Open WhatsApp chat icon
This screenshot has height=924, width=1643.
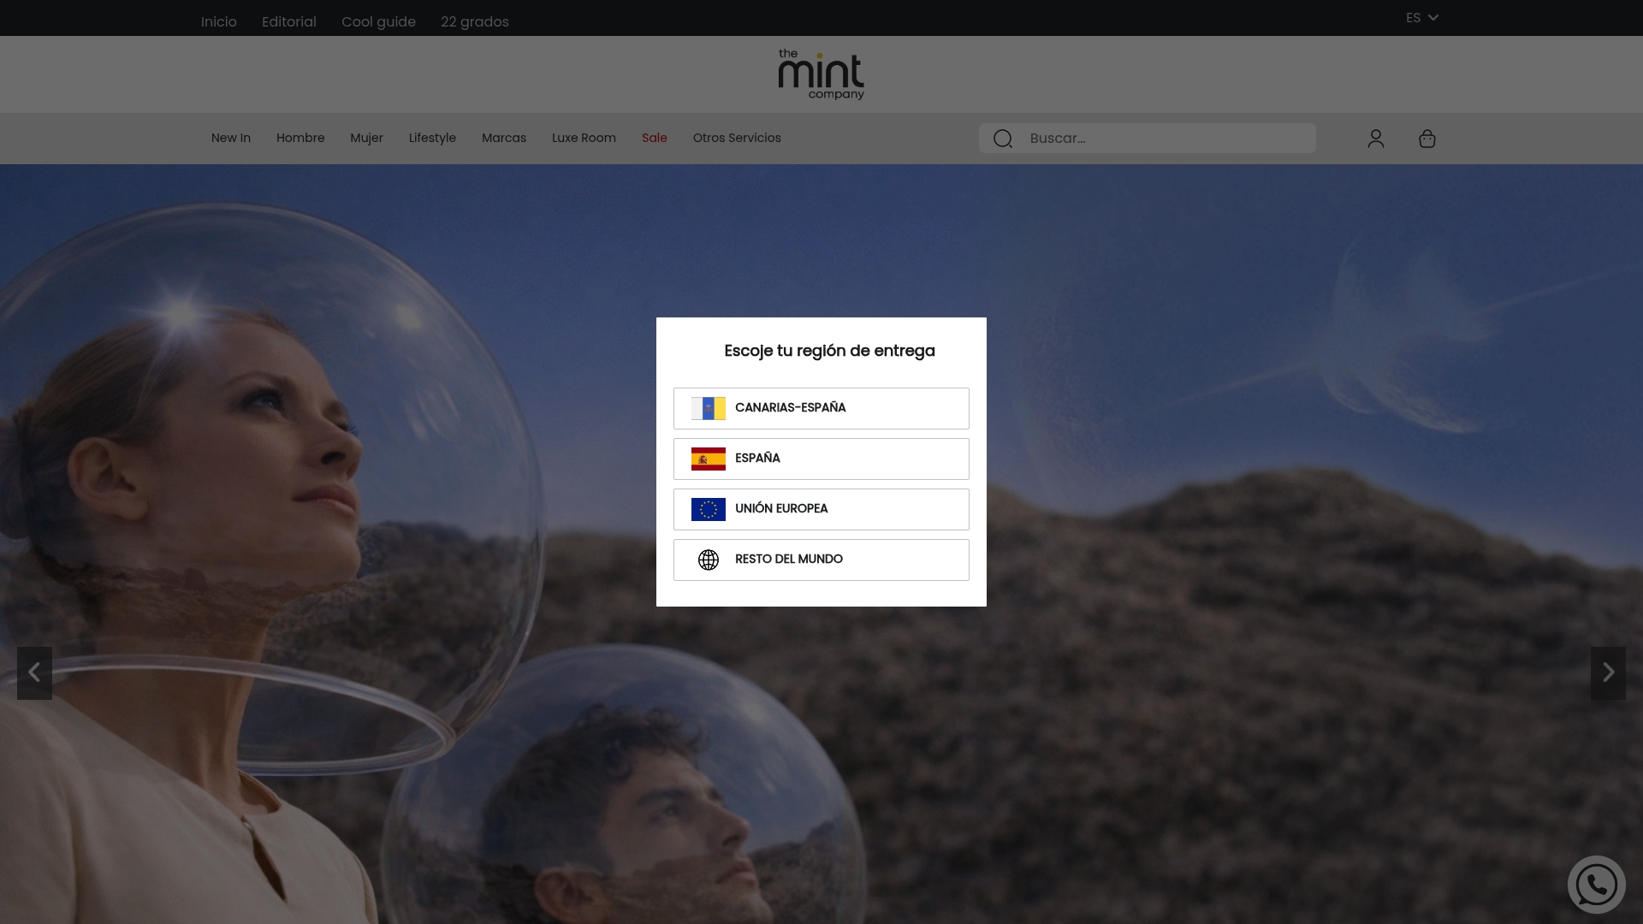(1595, 885)
